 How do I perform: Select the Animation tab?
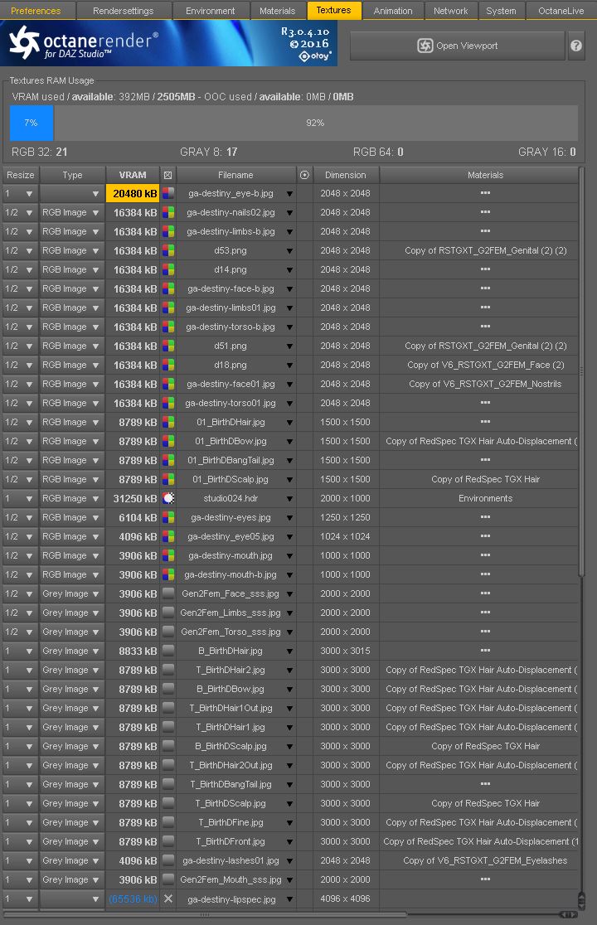pyautogui.click(x=393, y=11)
